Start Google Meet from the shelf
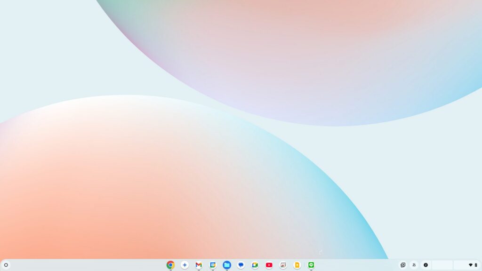Screen dimensions: 482x271 pos(255,265)
